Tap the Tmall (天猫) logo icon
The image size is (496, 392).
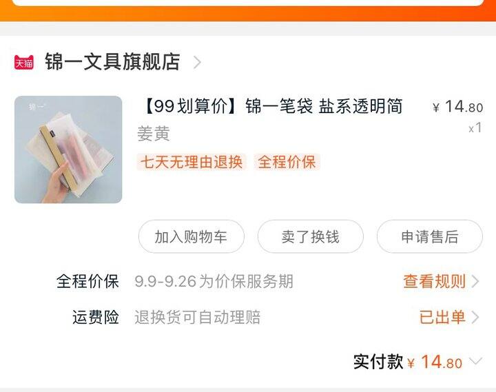tap(23, 62)
